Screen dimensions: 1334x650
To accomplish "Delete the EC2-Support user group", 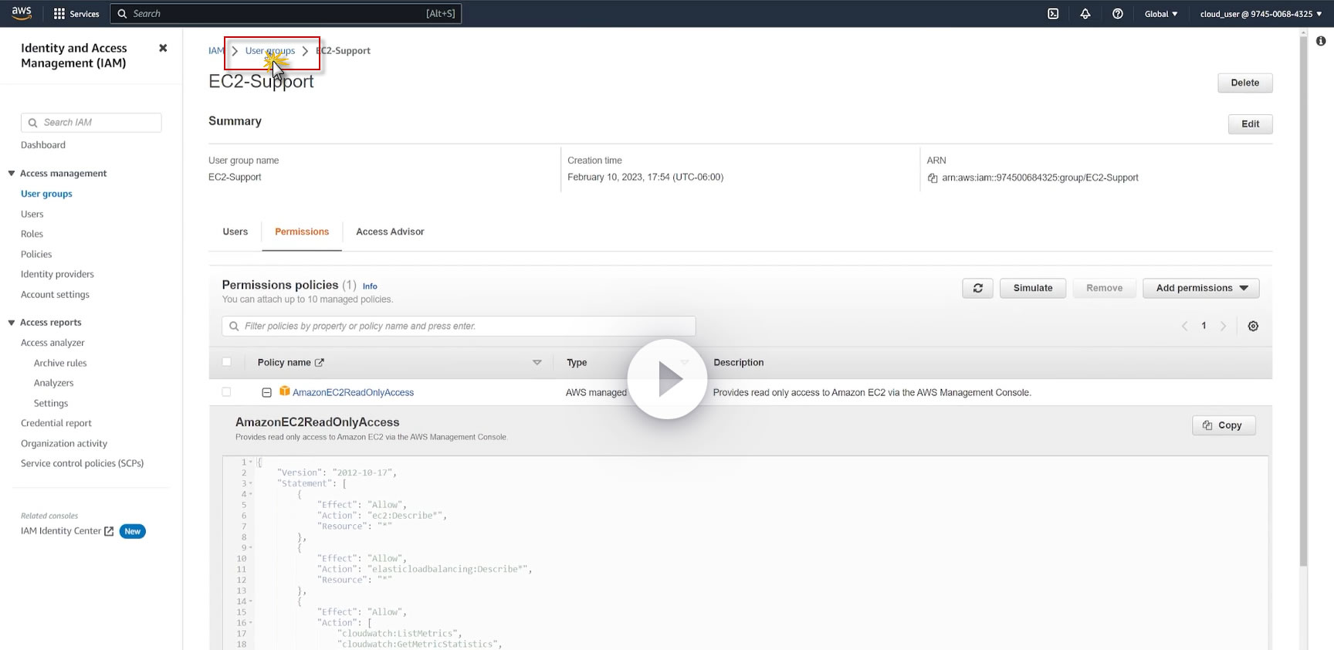I will point(1245,83).
